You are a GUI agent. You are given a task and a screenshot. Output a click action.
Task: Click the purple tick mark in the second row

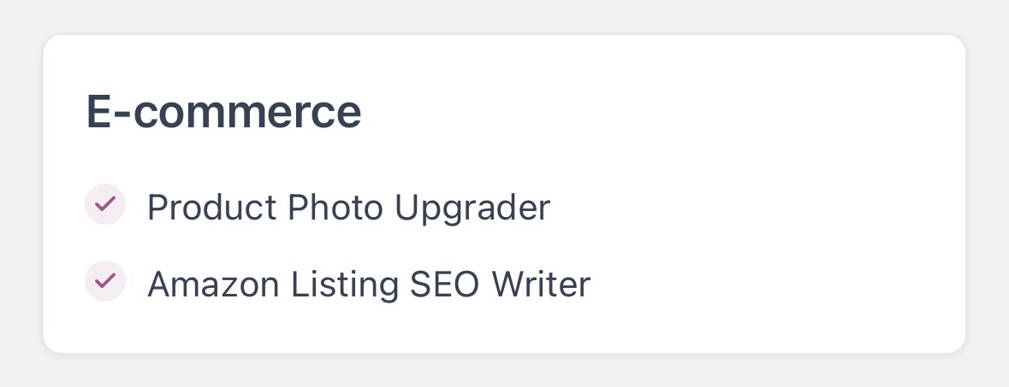pyautogui.click(x=105, y=281)
